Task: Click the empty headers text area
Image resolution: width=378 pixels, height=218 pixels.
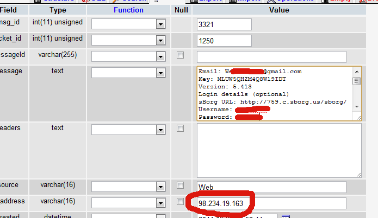Action: point(278,150)
